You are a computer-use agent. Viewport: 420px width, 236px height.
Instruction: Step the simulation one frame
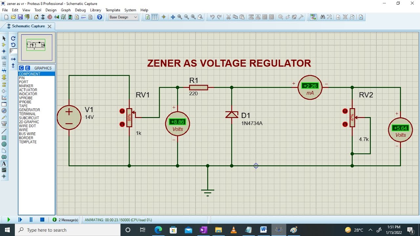[20, 220]
